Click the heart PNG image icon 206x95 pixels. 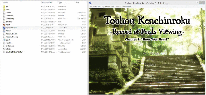coord(4,25)
